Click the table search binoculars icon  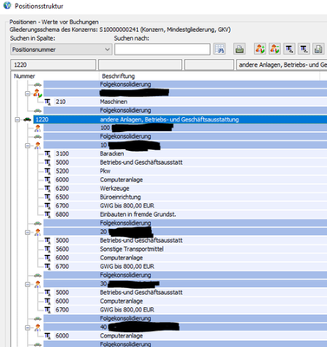click(x=219, y=49)
